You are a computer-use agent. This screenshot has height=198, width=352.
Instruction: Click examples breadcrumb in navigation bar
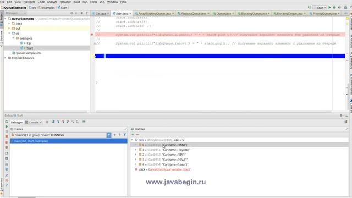pyautogui.click(x=47, y=8)
